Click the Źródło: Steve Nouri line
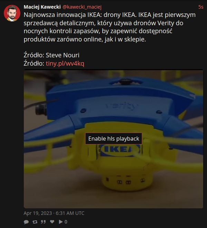 click(51, 55)
